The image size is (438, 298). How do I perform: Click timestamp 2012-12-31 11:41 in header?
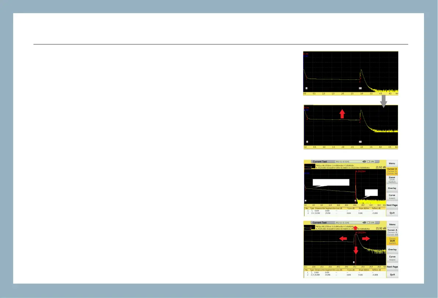pos(342,162)
